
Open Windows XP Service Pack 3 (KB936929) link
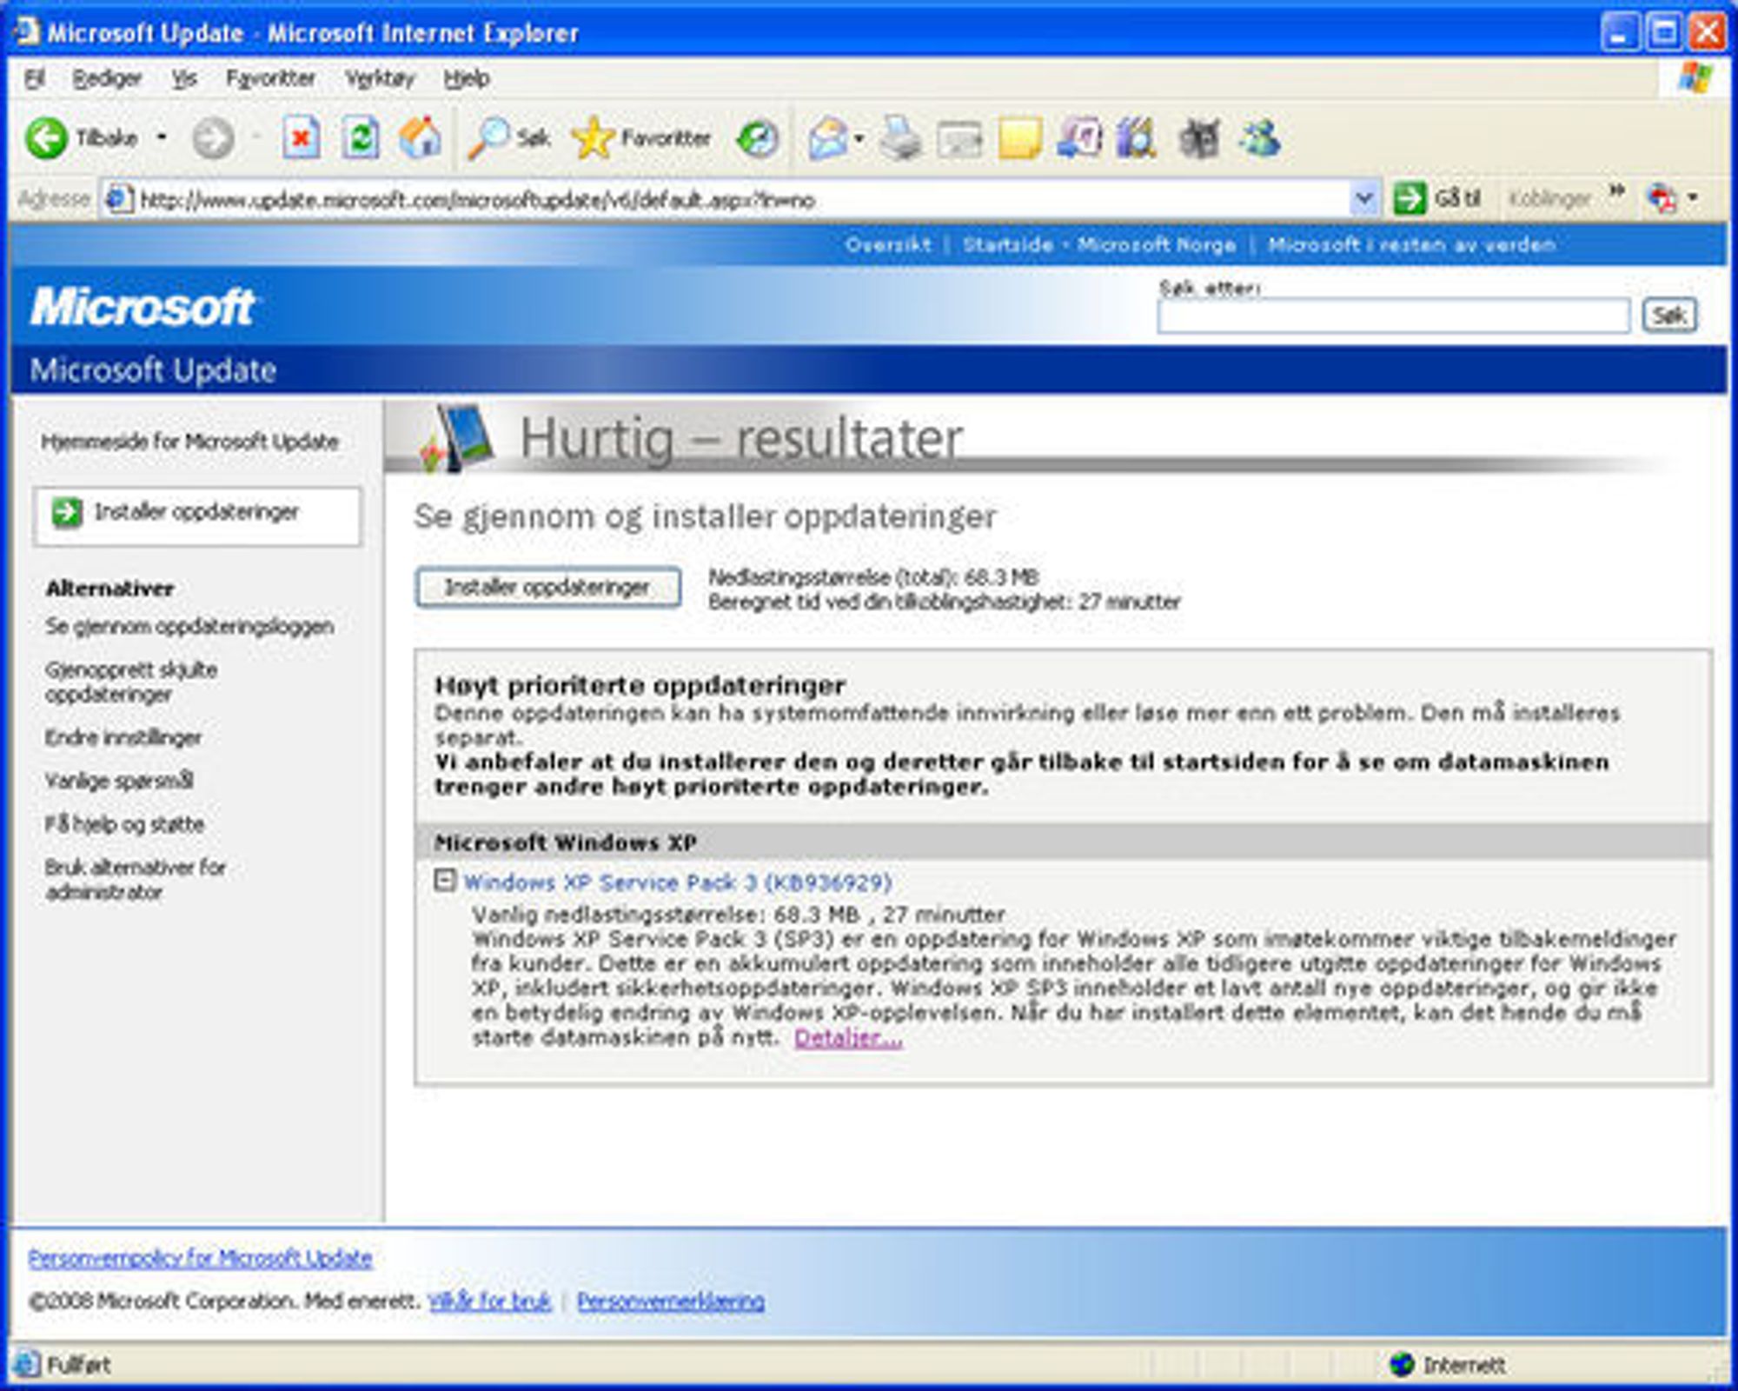pos(678,882)
